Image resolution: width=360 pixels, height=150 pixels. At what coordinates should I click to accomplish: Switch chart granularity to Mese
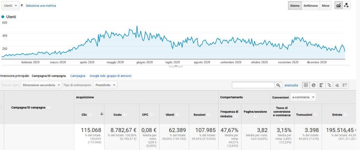(326, 6)
